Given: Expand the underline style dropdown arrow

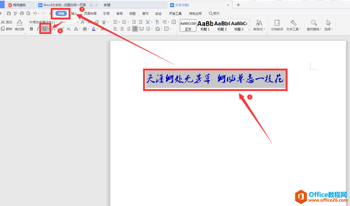Looking at the screenshot, I should point(49,29).
